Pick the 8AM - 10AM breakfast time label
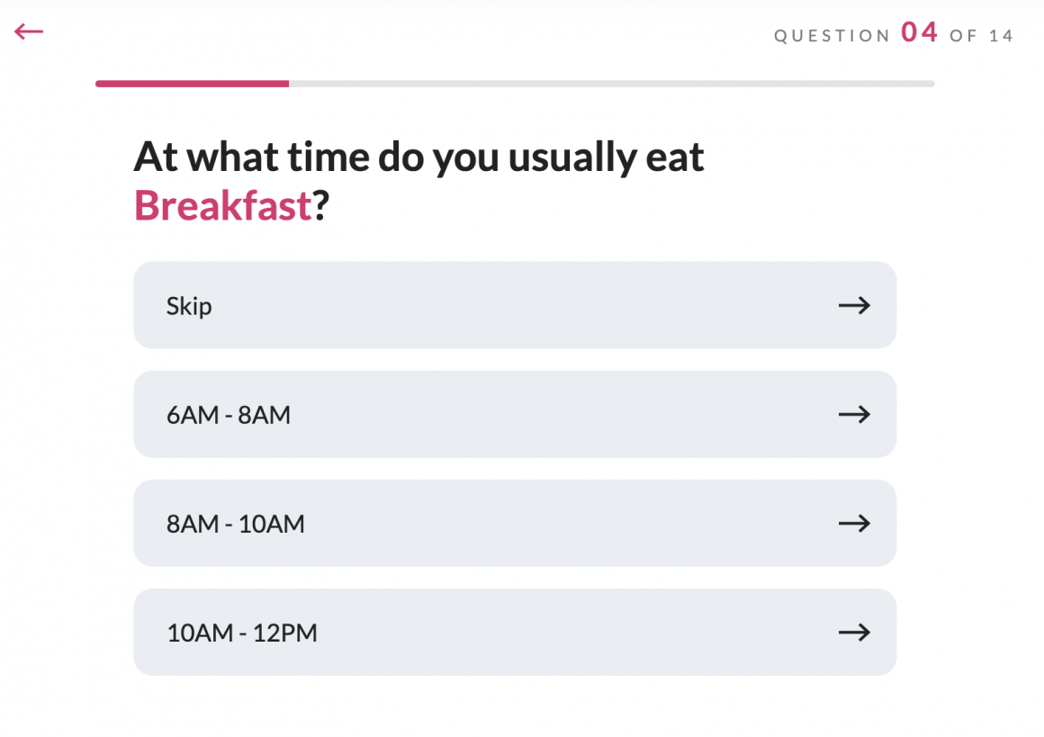The height and width of the screenshot is (737, 1044). click(x=236, y=524)
